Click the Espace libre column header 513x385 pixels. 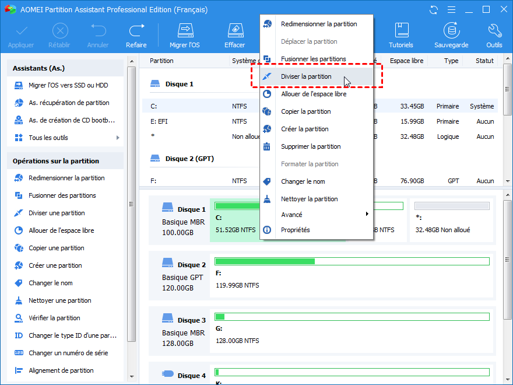pyautogui.click(x=406, y=61)
